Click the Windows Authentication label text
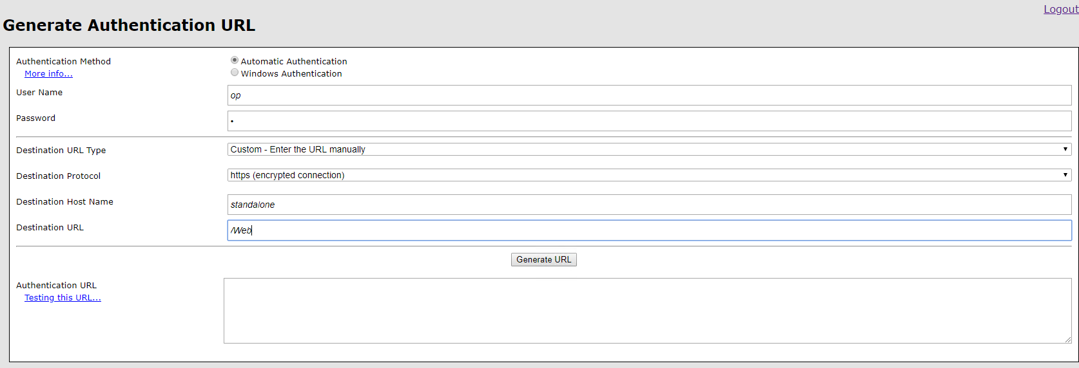The image size is (1079, 368). [291, 74]
